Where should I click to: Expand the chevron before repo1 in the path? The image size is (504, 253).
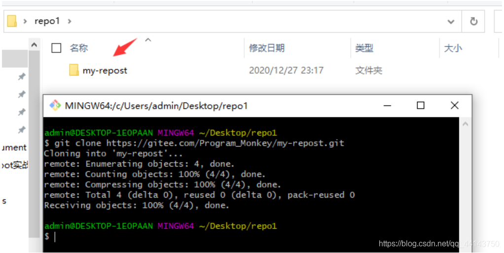coord(25,22)
